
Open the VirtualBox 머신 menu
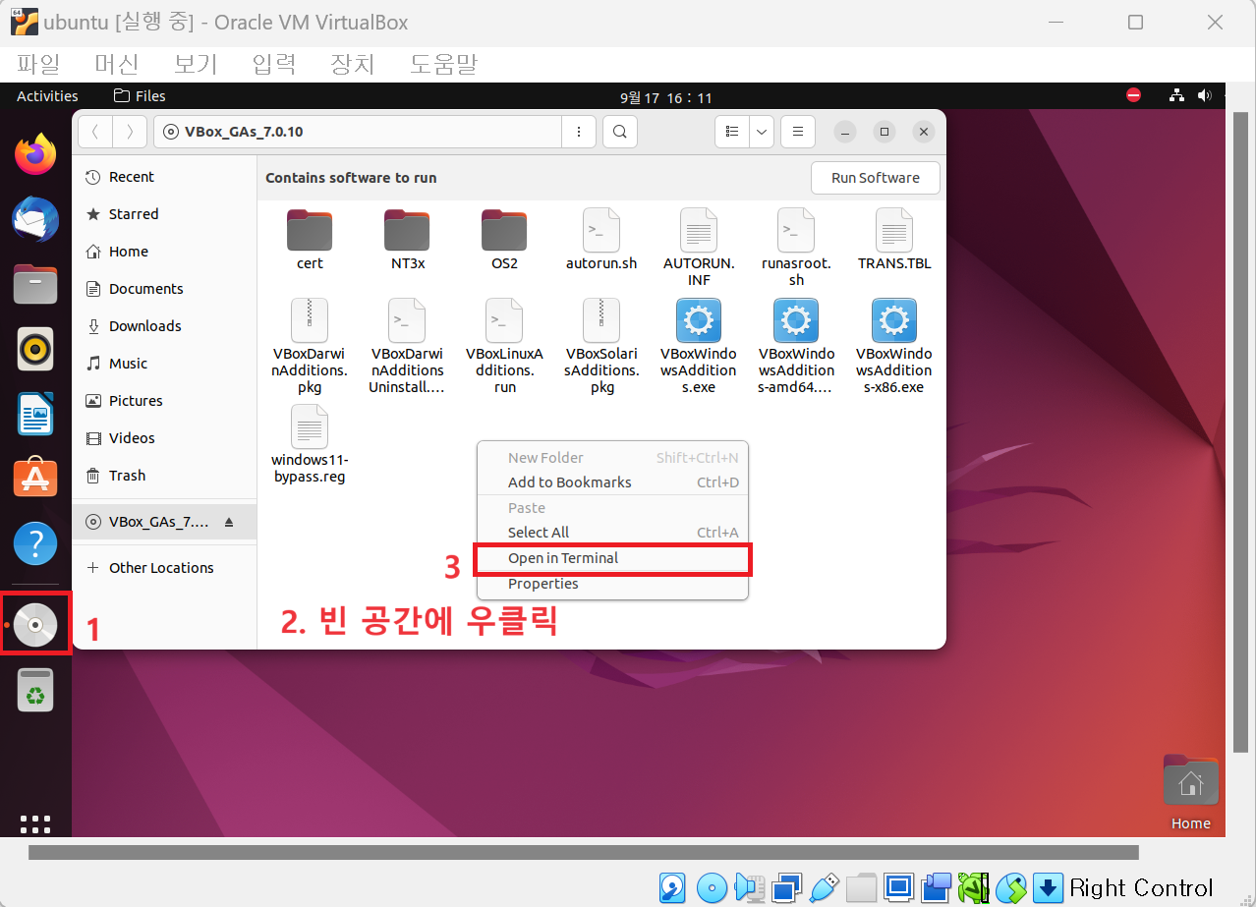click(x=117, y=65)
